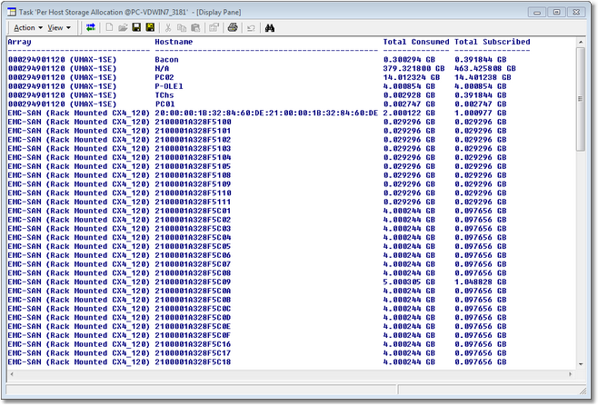Select hostname '2100001A328F5C01'
This screenshot has height=406, width=598.
(193, 211)
